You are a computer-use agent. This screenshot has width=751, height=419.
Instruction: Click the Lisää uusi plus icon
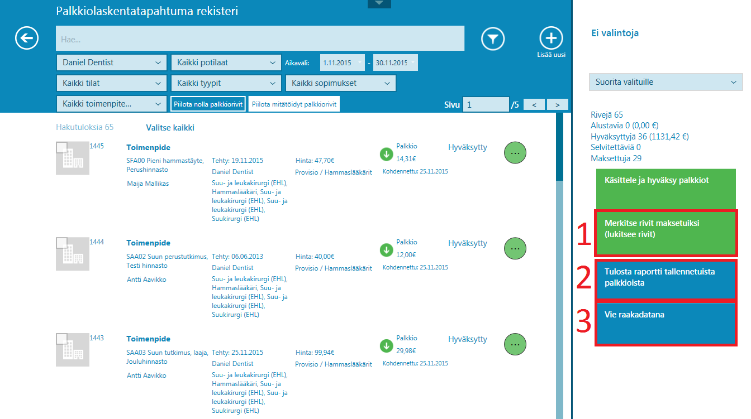coord(551,38)
